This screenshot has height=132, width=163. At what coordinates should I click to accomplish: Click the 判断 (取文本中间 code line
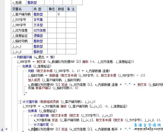click(69, 71)
